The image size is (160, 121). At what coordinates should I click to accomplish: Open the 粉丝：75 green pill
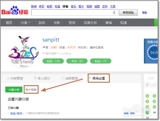101,61
